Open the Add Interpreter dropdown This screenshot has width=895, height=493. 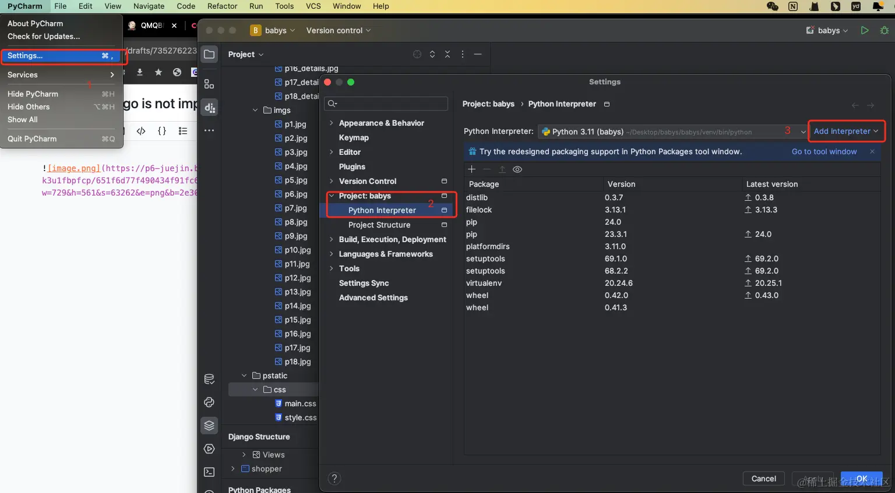point(846,131)
